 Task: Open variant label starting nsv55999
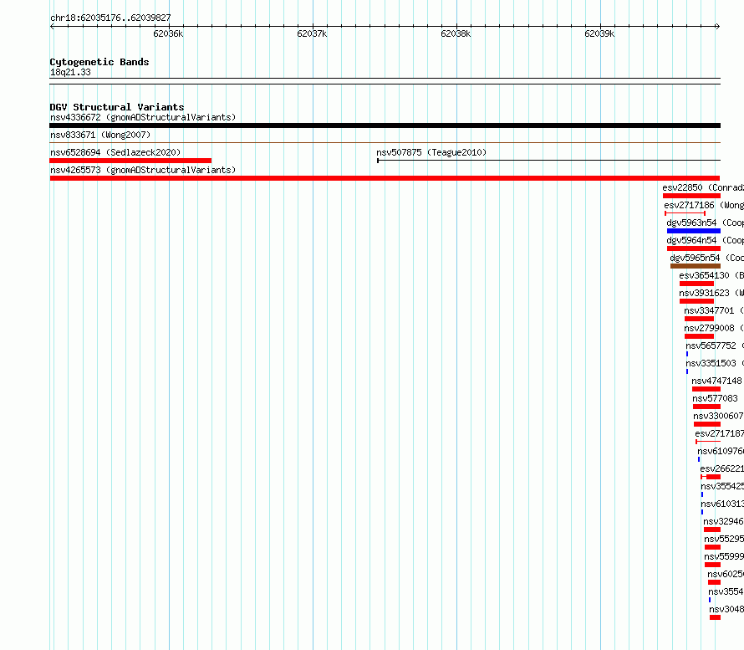(x=724, y=556)
